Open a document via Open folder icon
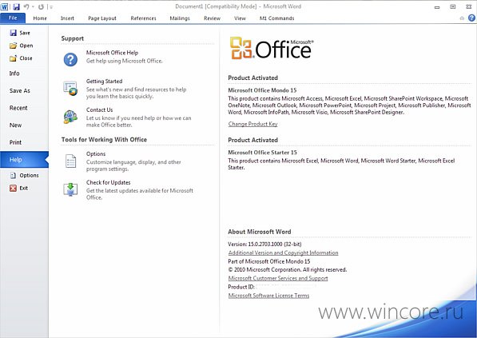 click(13, 46)
